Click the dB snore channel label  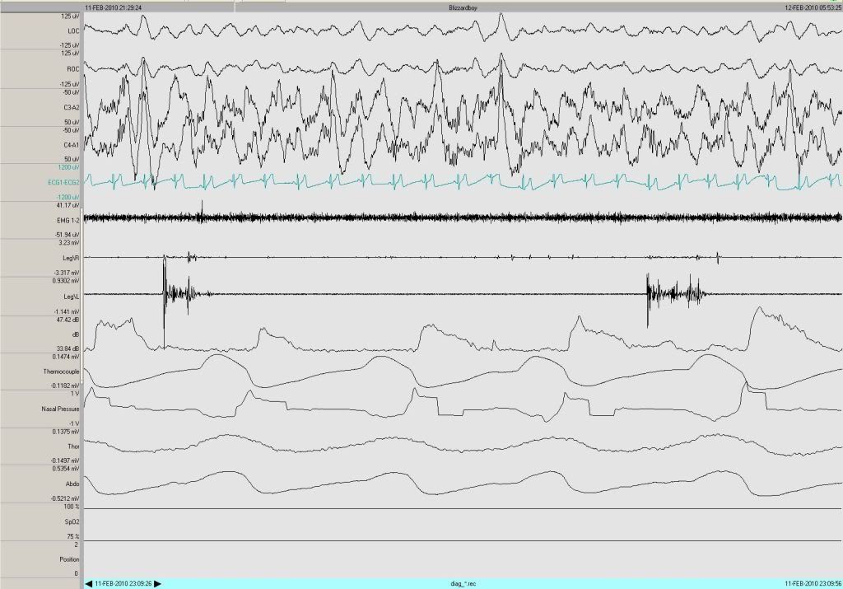[75, 334]
